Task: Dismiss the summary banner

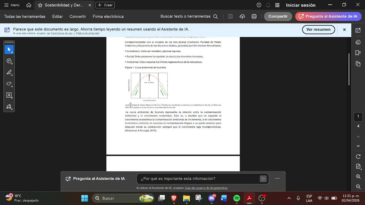Action: click(x=344, y=30)
